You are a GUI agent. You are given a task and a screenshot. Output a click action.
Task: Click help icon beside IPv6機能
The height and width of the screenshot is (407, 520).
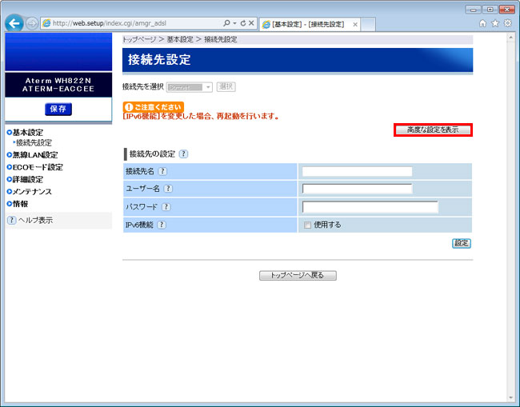tap(161, 225)
